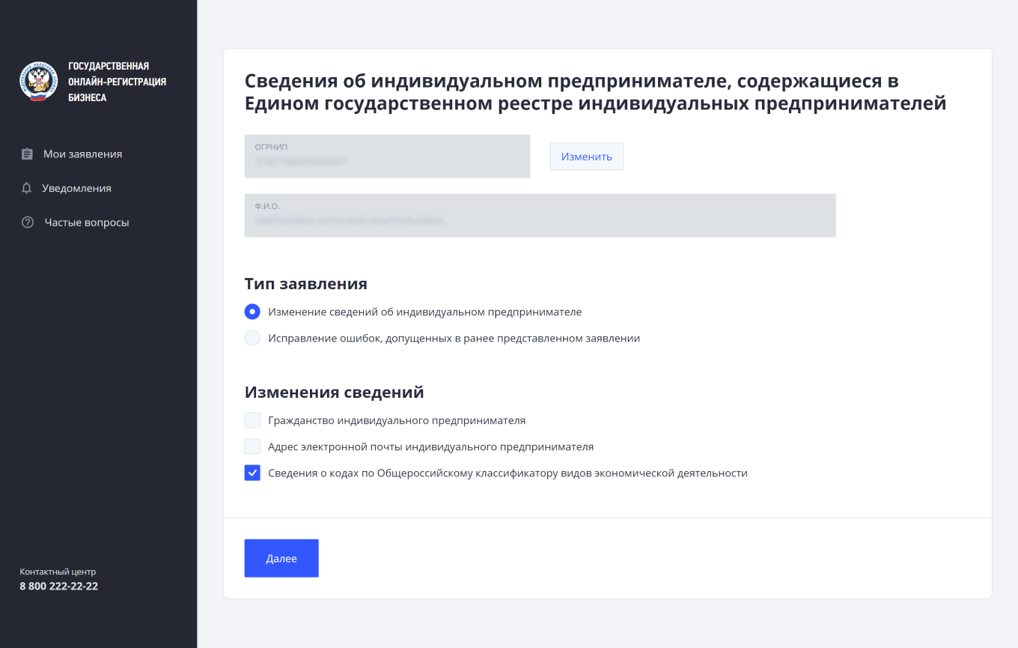Click the ОГРНИП input field

(387, 157)
